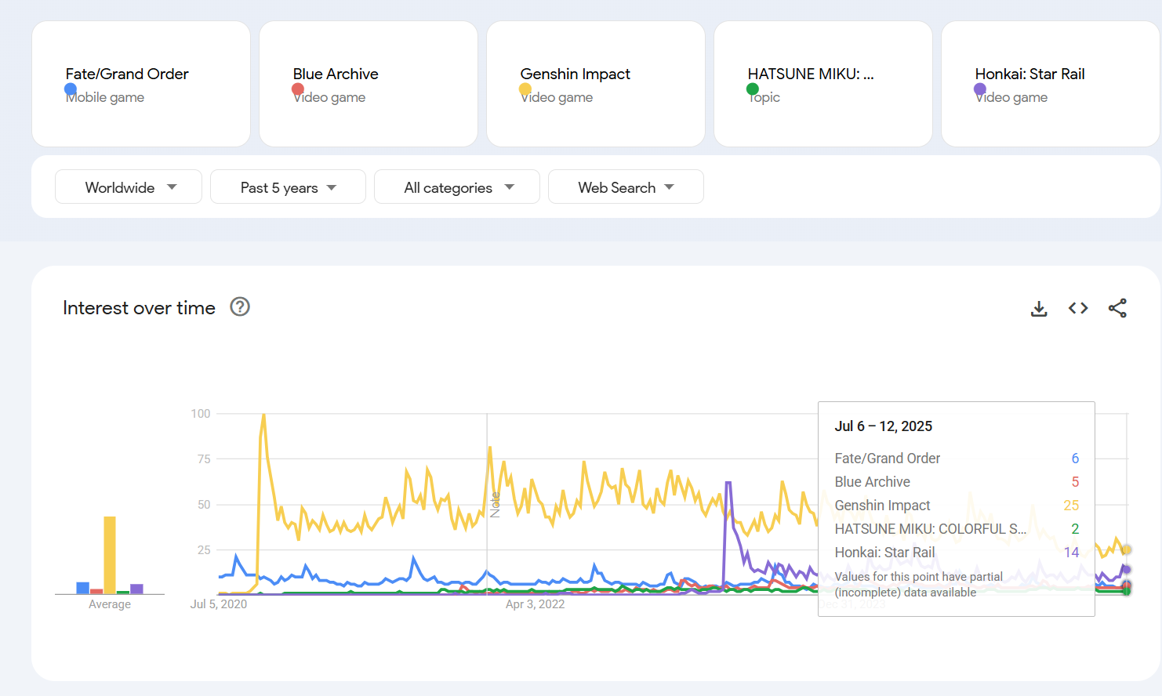Click Blue Archive row in tooltip
The image size is (1162, 696).
[x=957, y=482]
